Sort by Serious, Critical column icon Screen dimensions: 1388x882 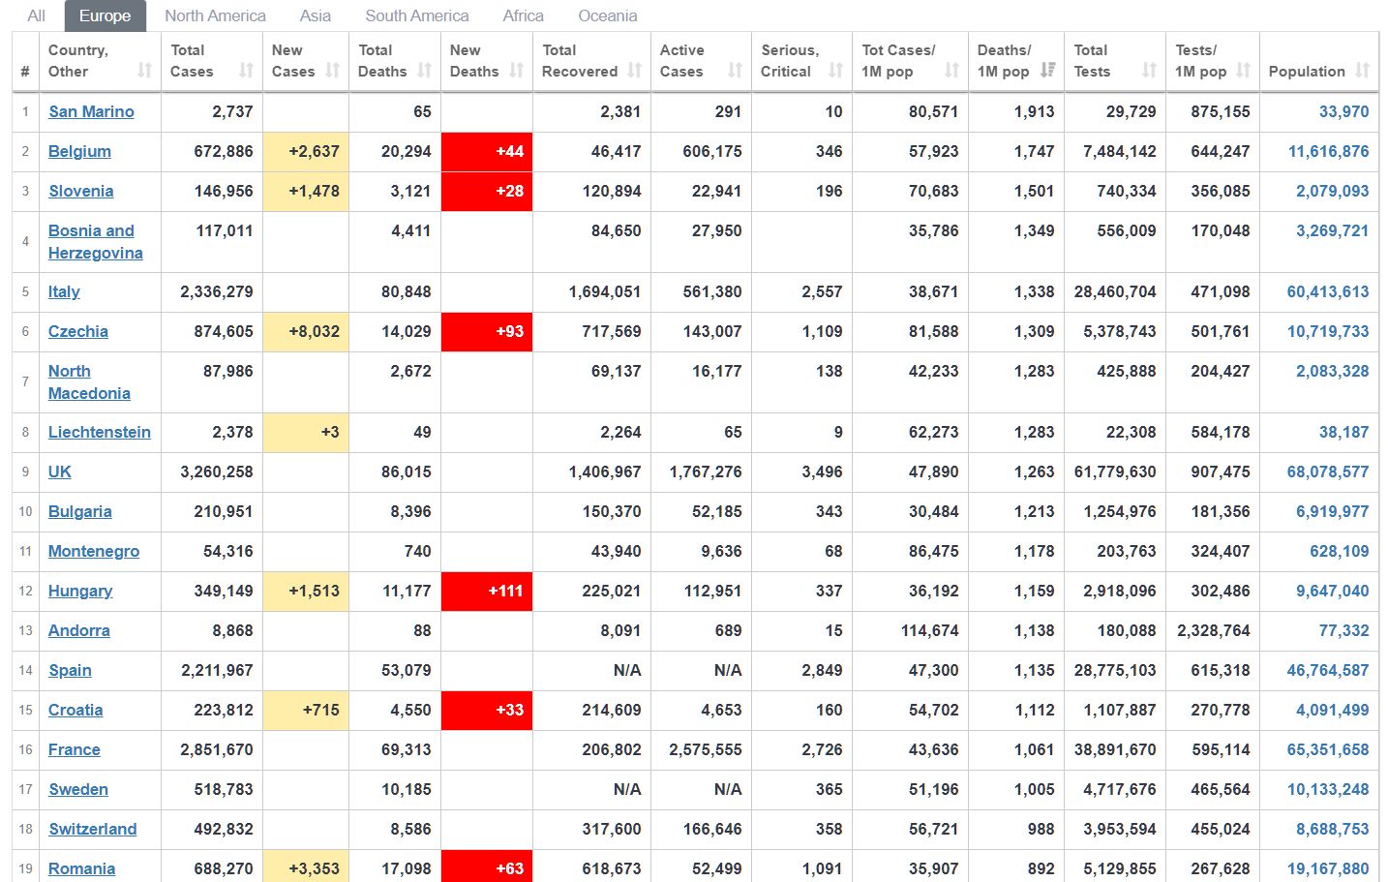(836, 71)
